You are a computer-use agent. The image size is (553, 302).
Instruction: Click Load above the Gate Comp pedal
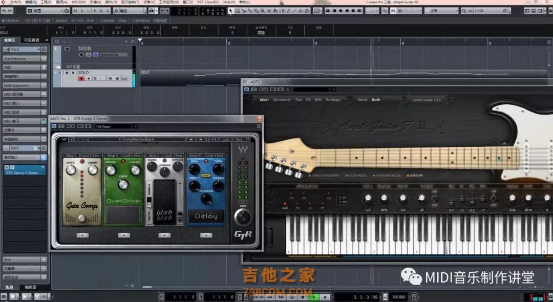(86, 155)
